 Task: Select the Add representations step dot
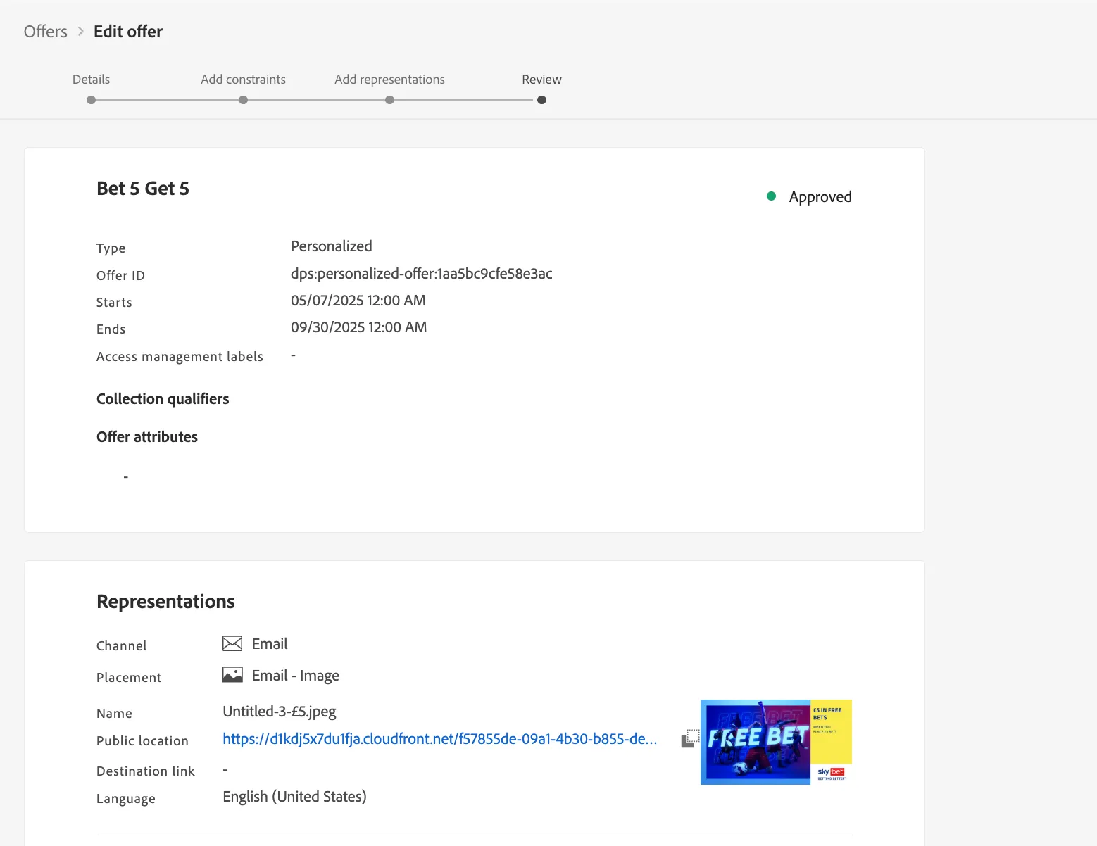click(389, 100)
